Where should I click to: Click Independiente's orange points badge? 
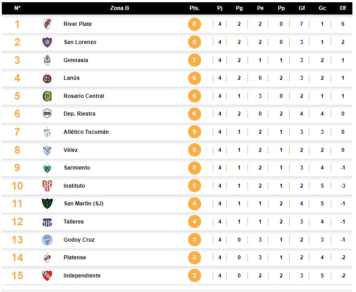194,276
